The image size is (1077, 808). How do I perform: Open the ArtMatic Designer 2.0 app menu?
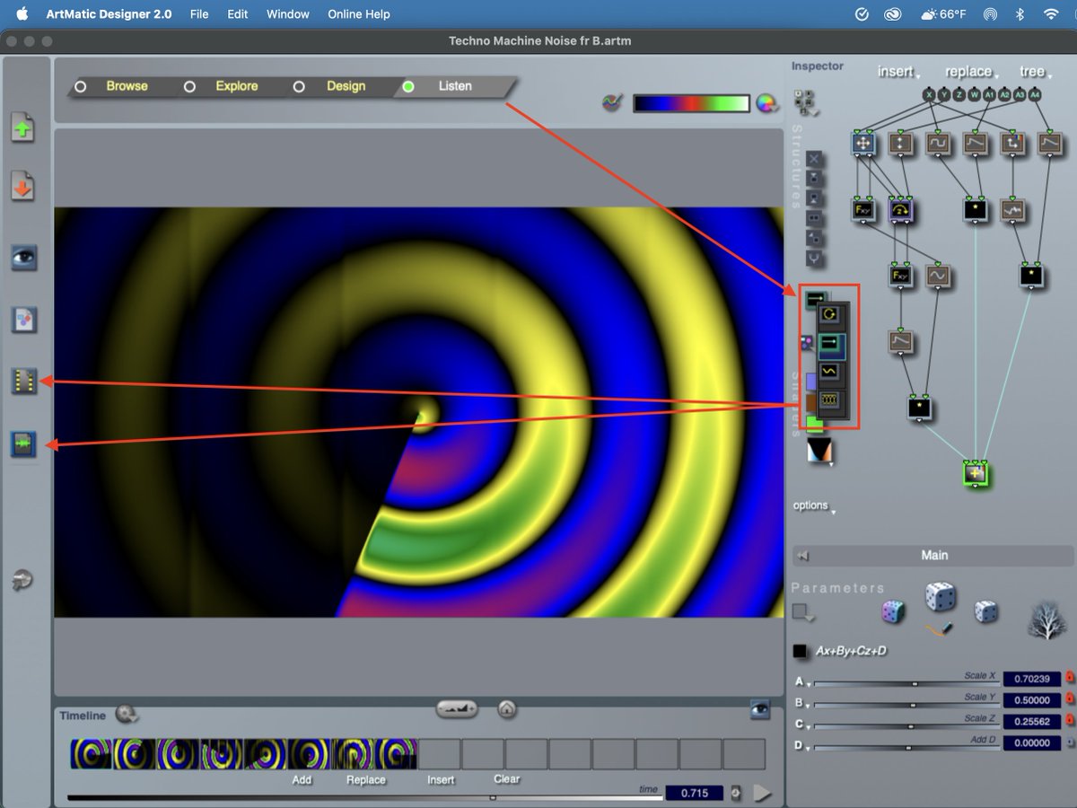pyautogui.click(x=109, y=14)
